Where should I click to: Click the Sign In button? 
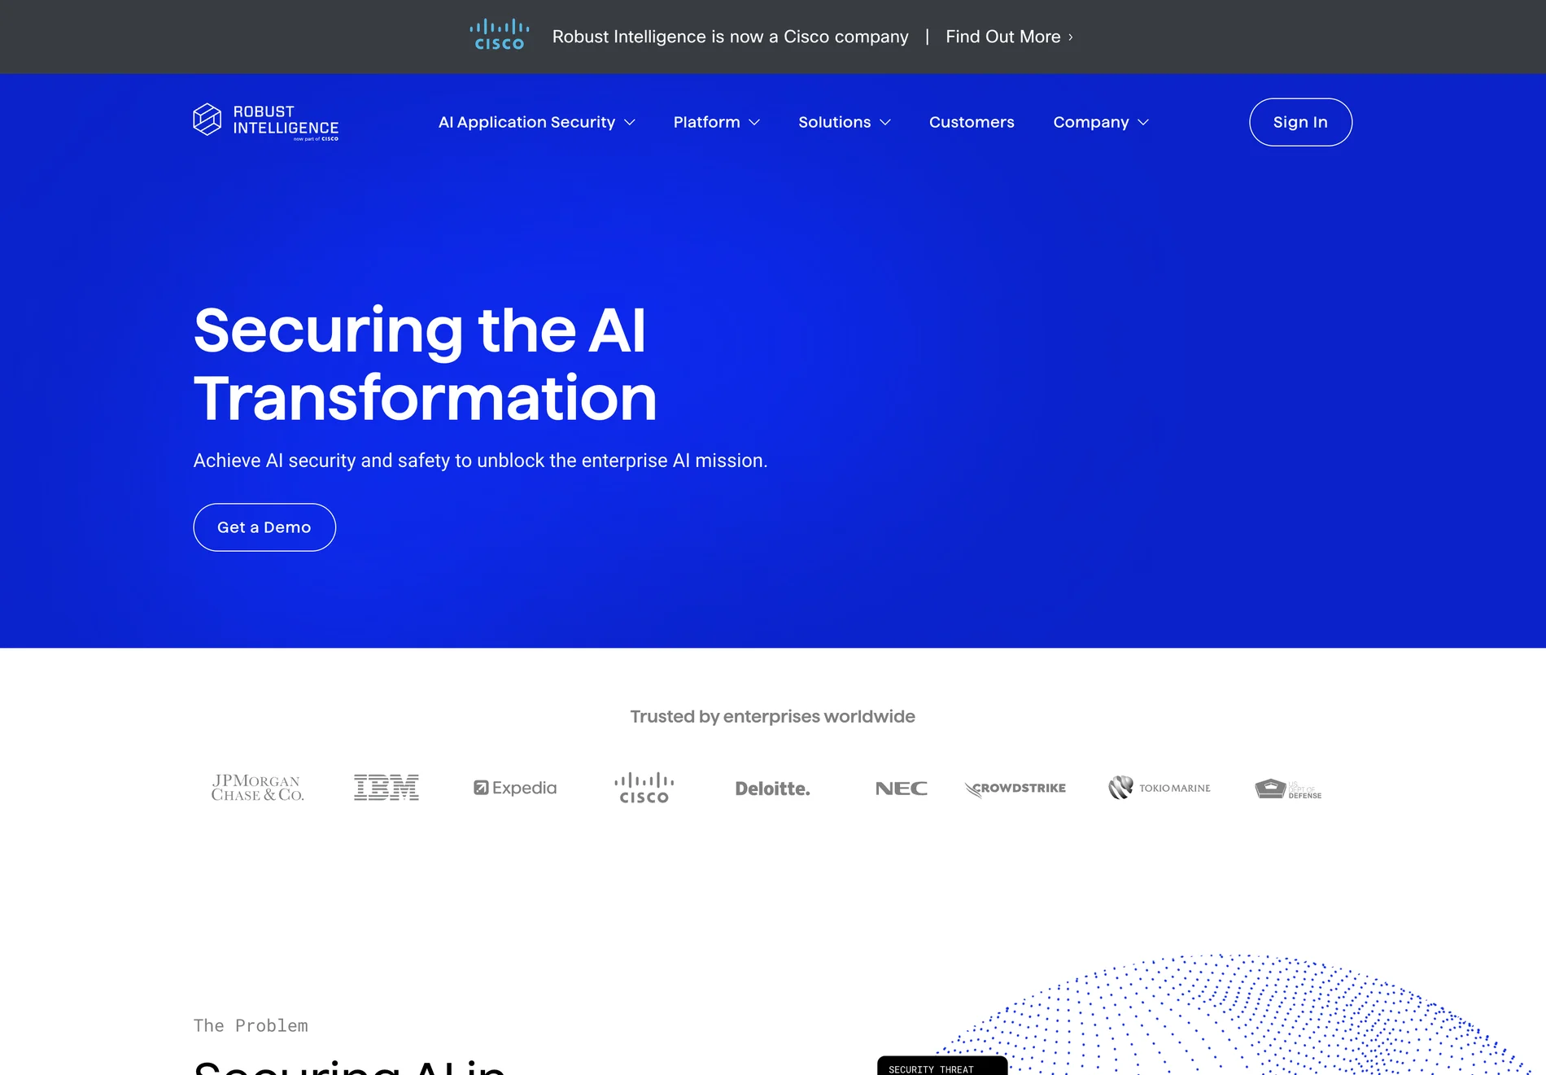pos(1300,122)
